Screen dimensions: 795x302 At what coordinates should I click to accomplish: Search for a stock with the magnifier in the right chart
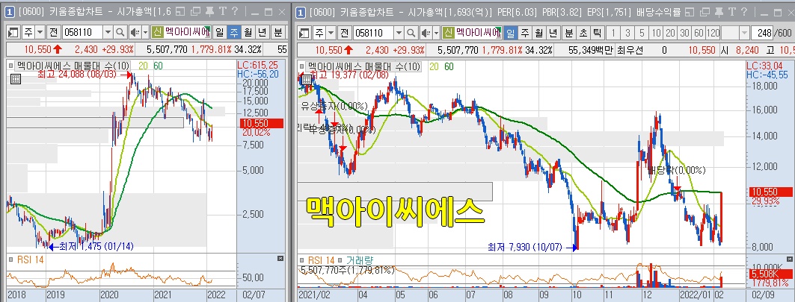(x=411, y=33)
